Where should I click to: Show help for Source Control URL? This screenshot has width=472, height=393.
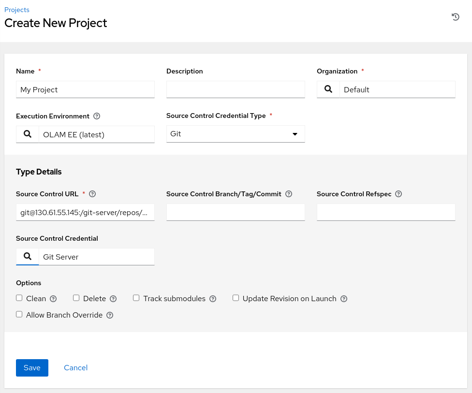pos(92,194)
